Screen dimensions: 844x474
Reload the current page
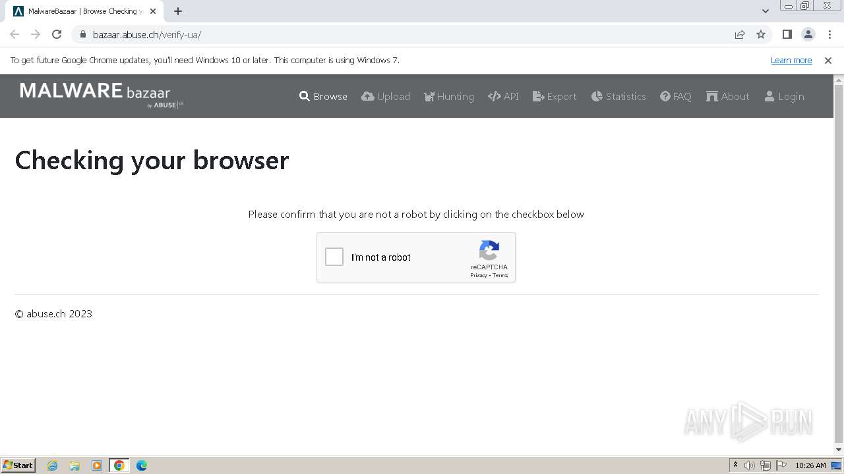(57, 34)
